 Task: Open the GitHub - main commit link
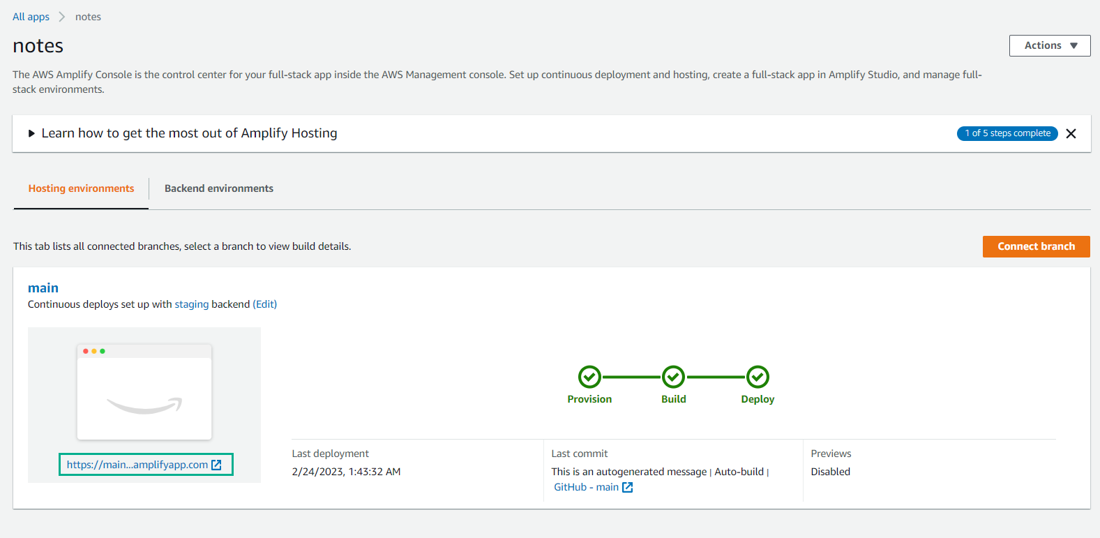click(586, 487)
